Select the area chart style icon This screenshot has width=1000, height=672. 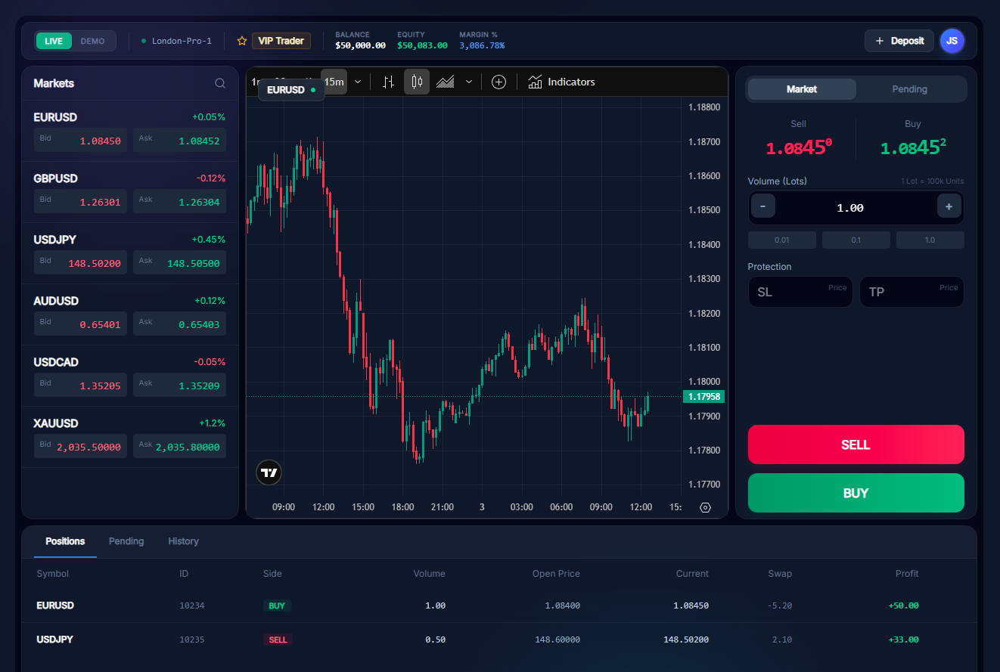(x=446, y=82)
